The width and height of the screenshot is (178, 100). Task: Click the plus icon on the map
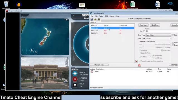point(66,20)
